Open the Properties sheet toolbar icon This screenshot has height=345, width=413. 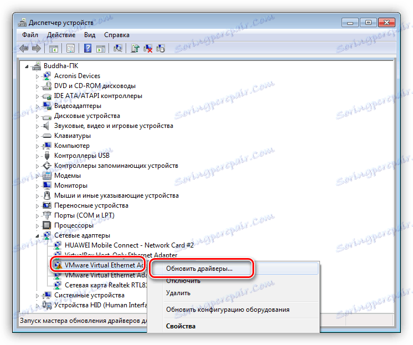click(x=70, y=49)
